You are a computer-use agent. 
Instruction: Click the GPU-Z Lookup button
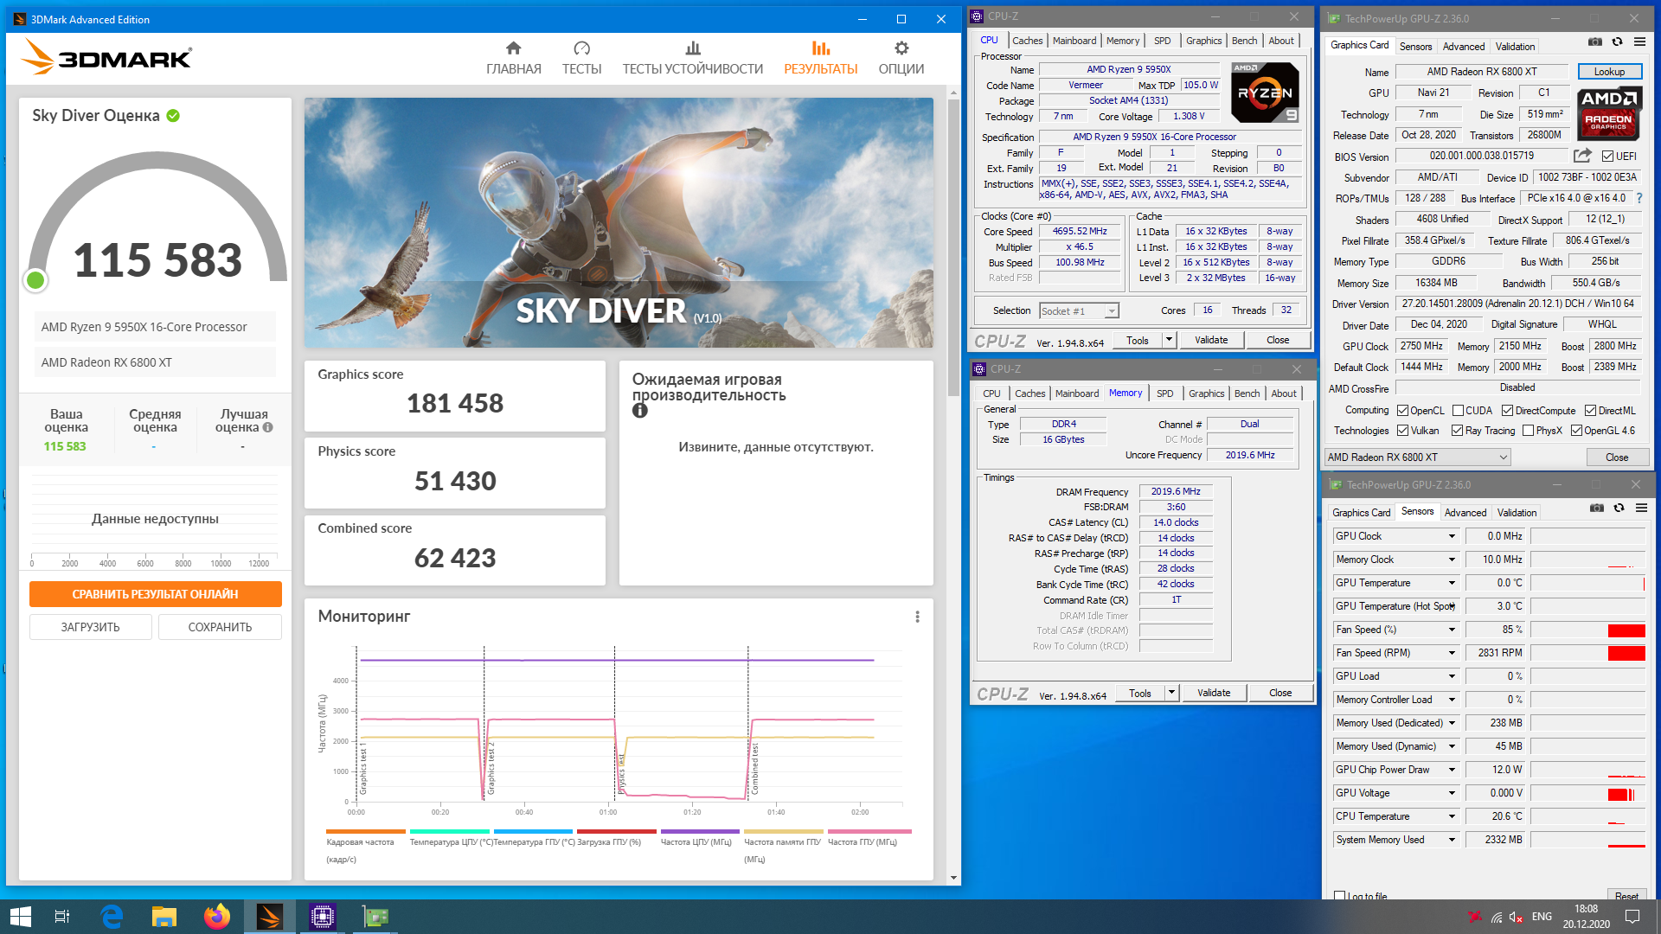pos(1609,72)
